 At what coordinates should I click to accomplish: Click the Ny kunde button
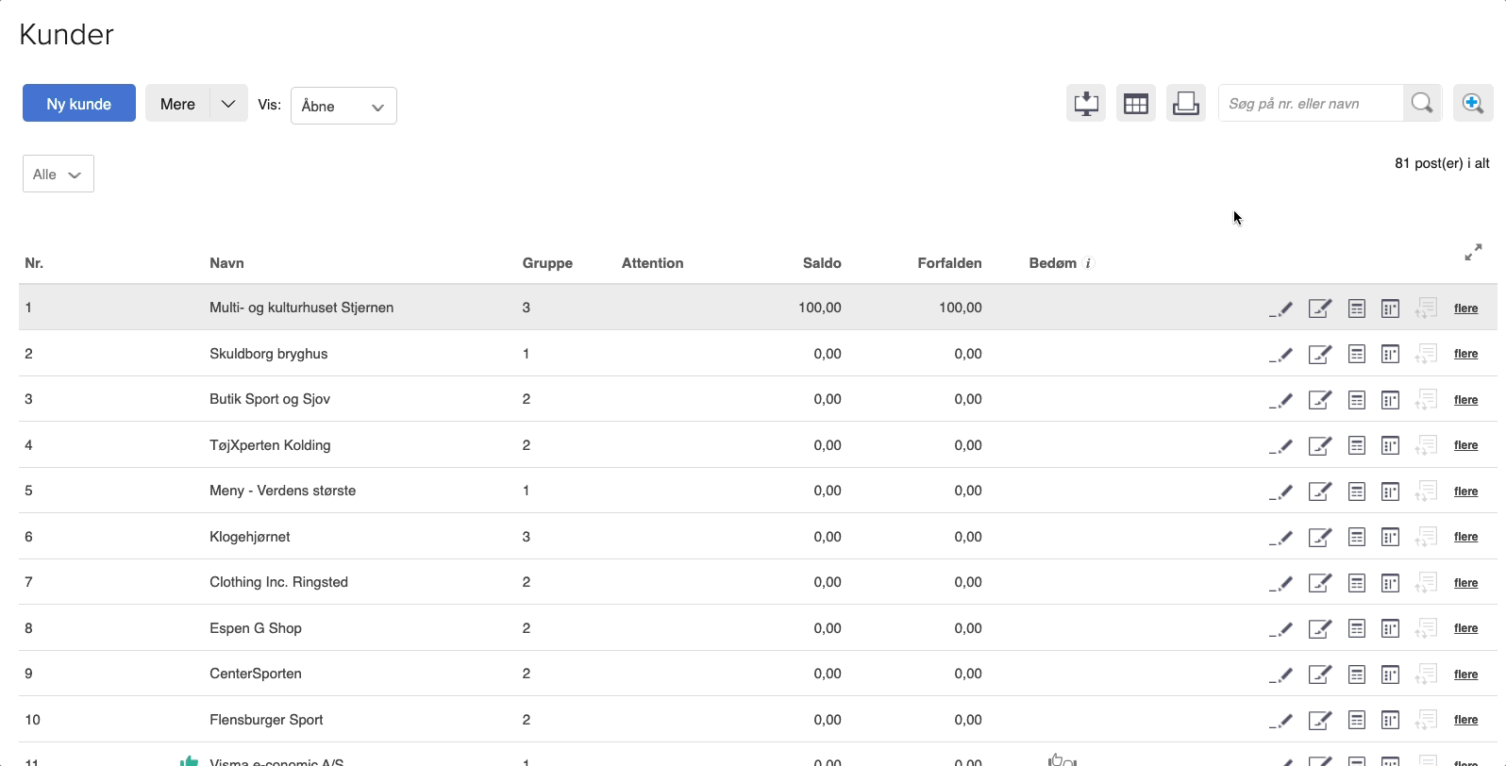click(79, 104)
